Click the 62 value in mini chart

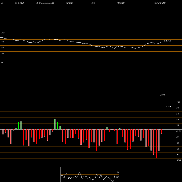[117, 177]
